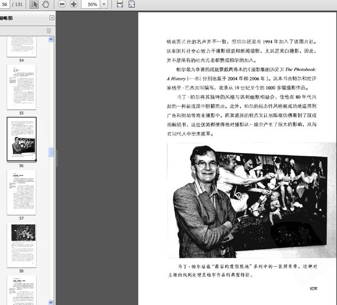This screenshot has width=337, height=305.
Task: Click the thumbnail scrollbar down arrow
Action: (x=51, y=302)
